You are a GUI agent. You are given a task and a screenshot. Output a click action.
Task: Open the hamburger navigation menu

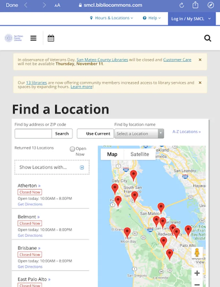(33, 38)
